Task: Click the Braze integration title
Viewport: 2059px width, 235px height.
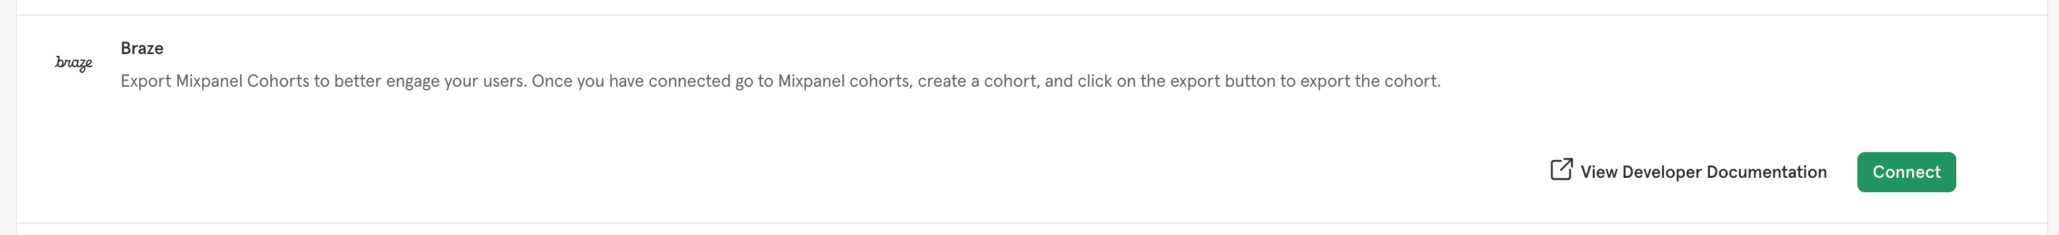Action: pyautogui.click(x=142, y=48)
